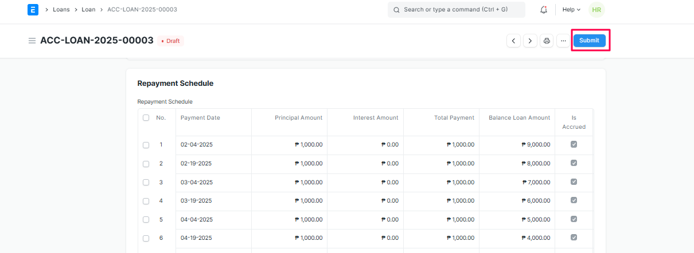Click principal amount in row 1
Viewport: 694px width, 253px height.
point(309,145)
